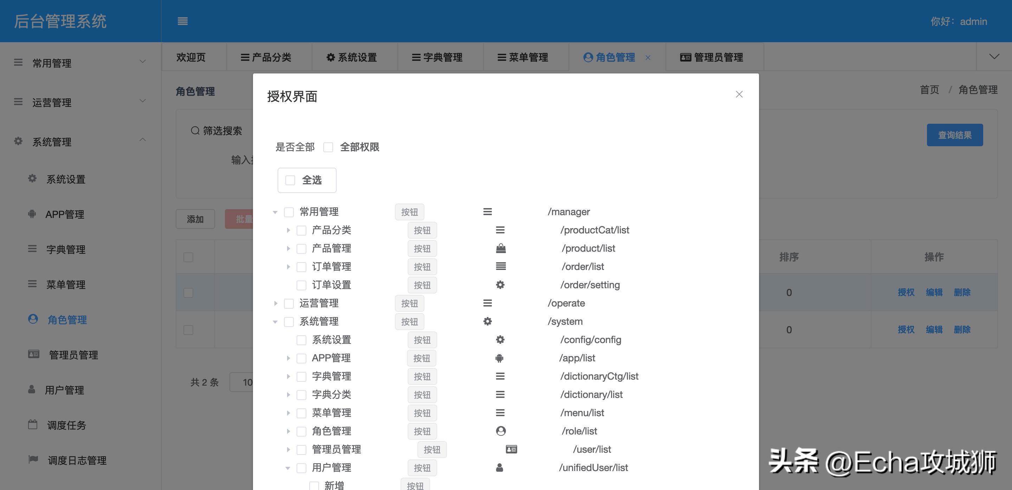This screenshot has height=490, width=1012.
Task: Click the 筛选搜索 search field
Action: click(220, 130)
